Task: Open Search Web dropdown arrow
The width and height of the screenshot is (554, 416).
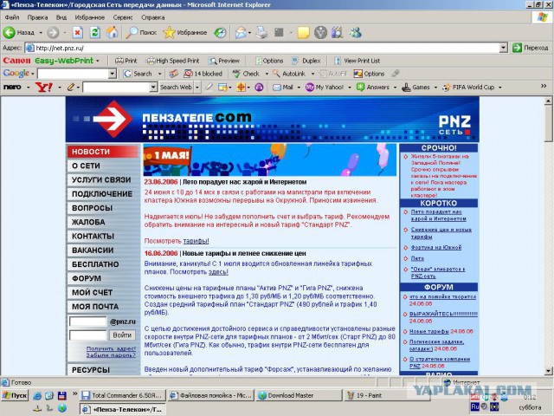Action: point(197,87)
